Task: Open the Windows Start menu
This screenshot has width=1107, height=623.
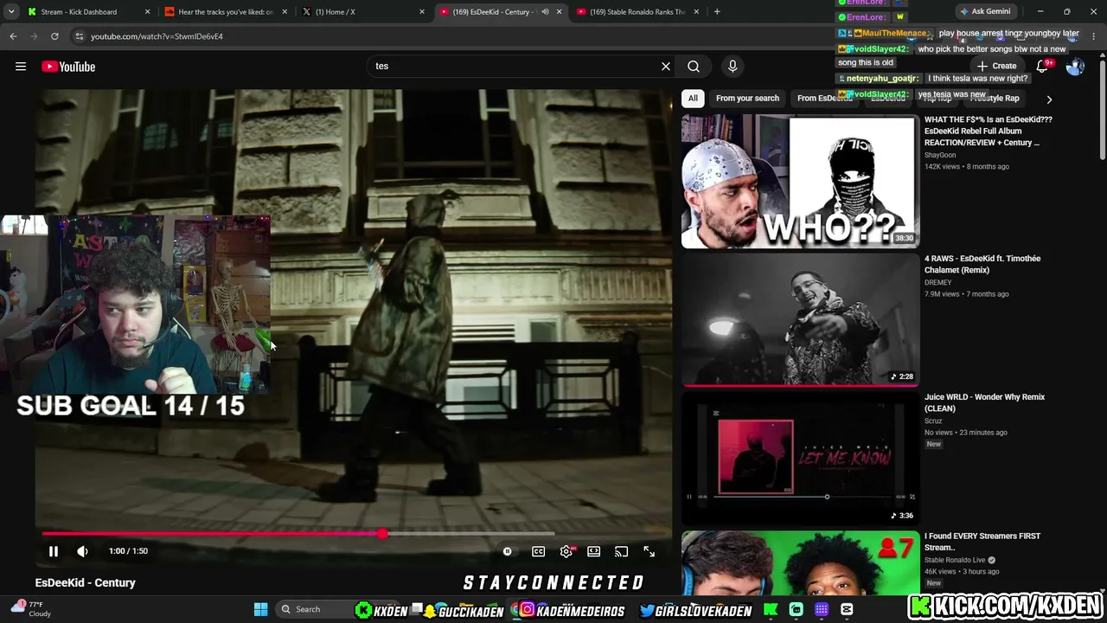Action: (260, 609)
